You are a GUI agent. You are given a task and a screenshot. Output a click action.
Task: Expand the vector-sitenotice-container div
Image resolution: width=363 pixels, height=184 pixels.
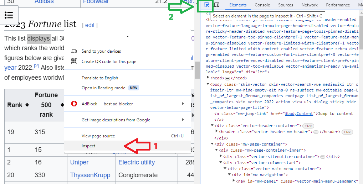(x=221, y=156)
